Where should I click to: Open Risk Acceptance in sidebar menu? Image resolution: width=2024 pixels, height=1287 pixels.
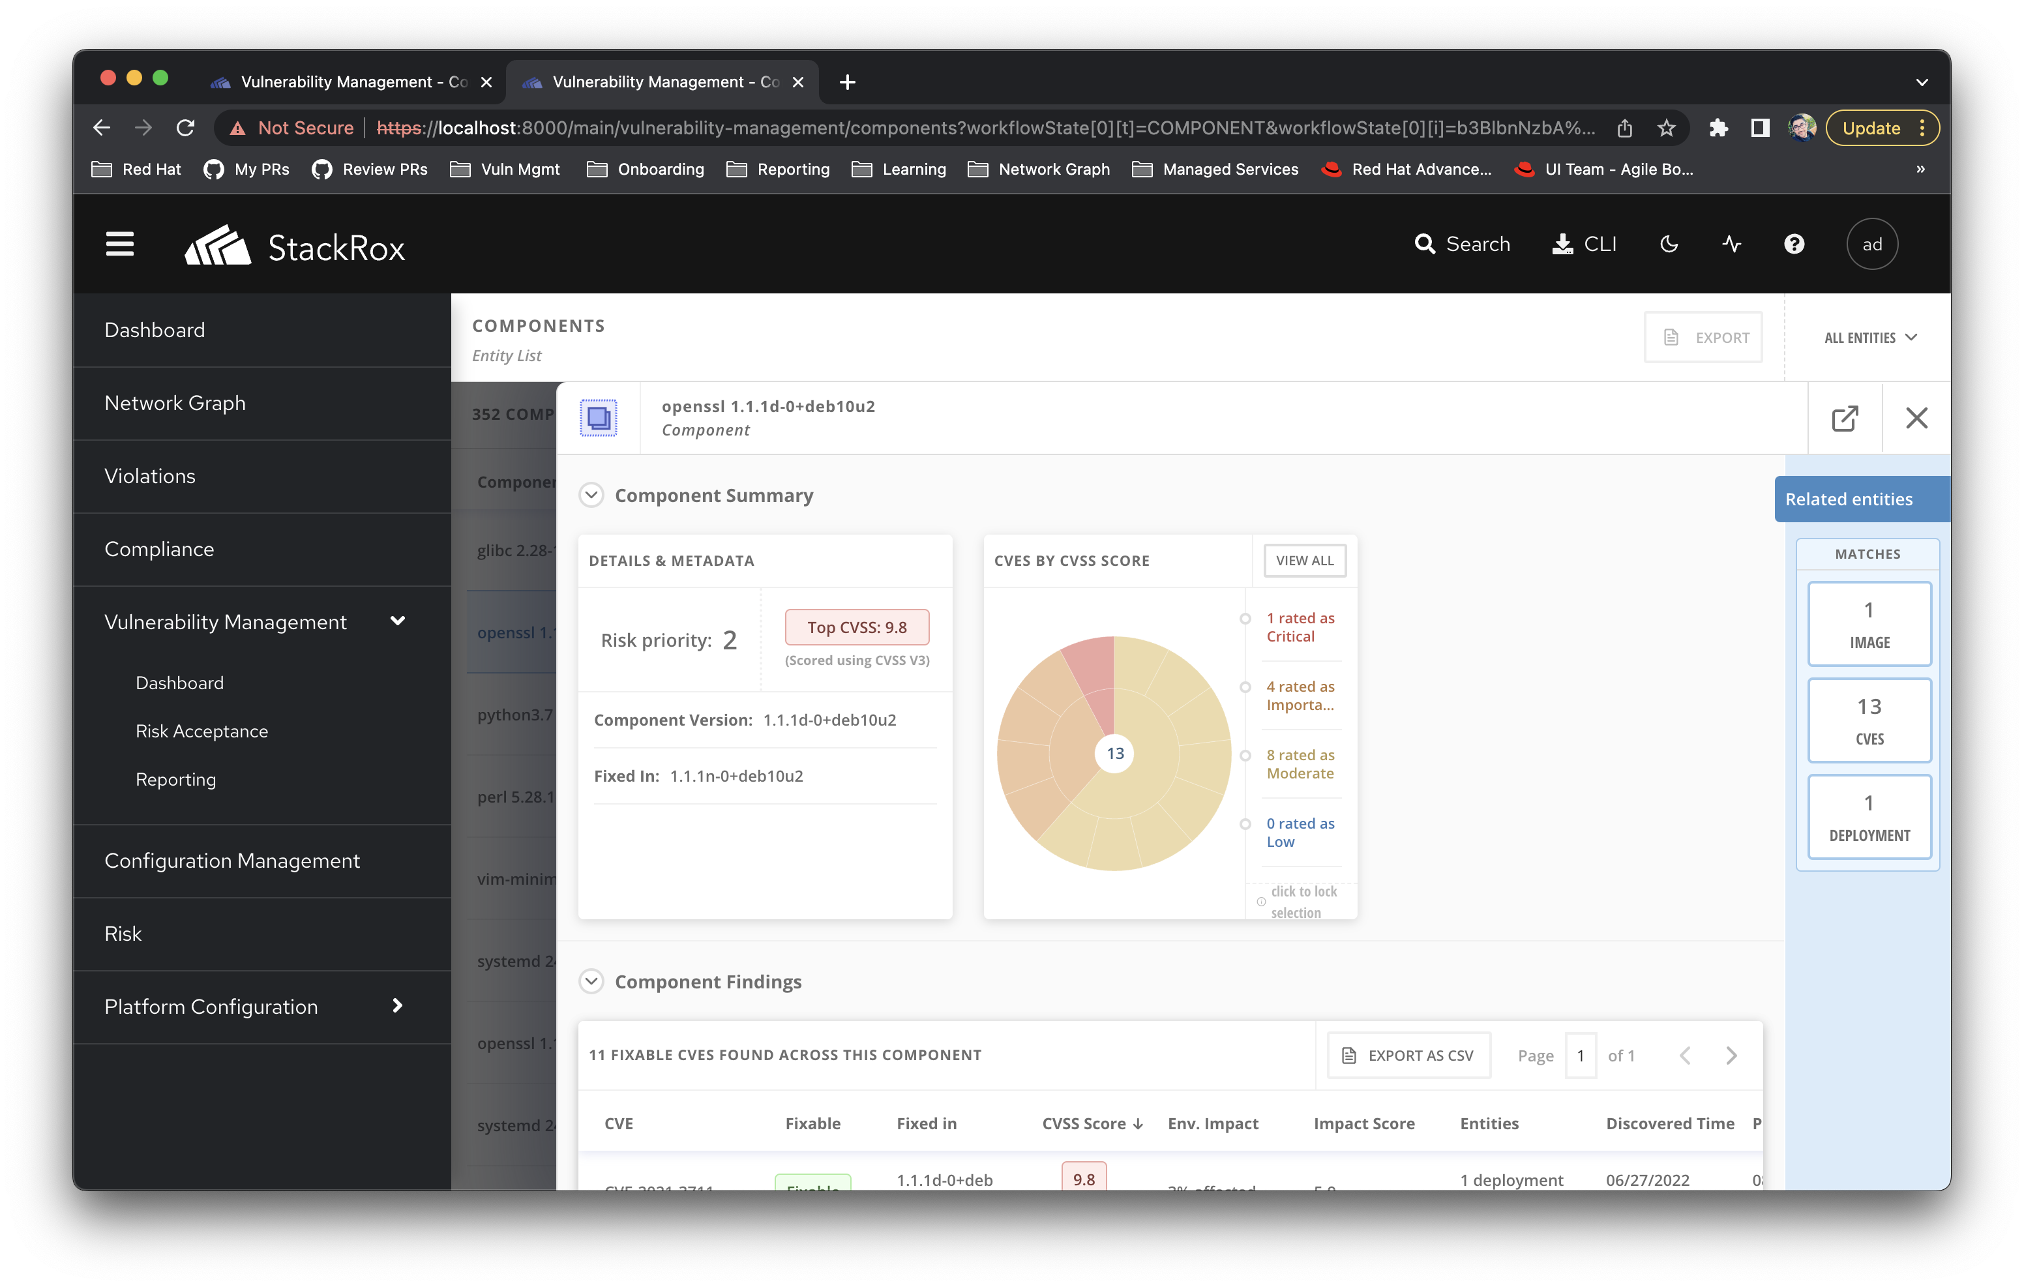[x=201, y=732]
